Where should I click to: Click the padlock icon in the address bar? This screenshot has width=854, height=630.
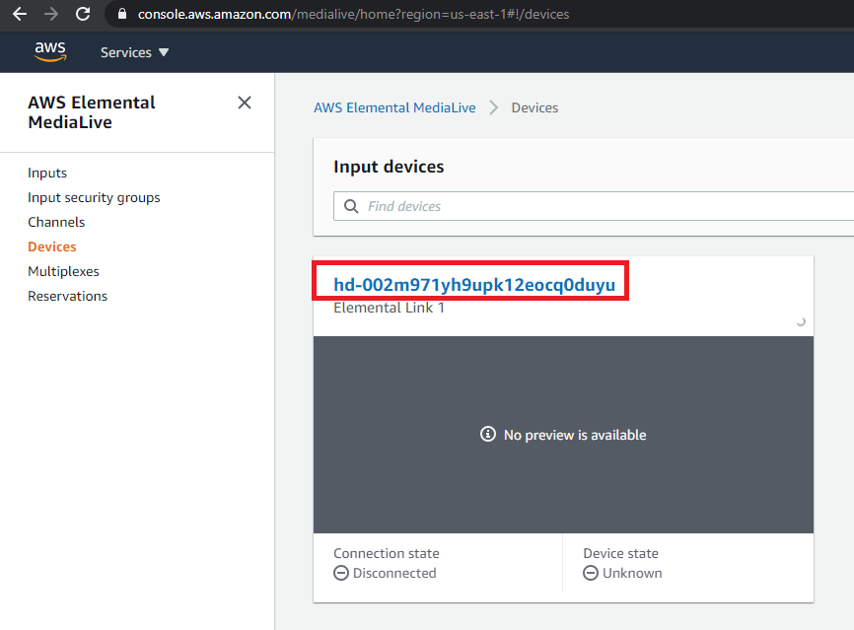(x=121, y=14)
